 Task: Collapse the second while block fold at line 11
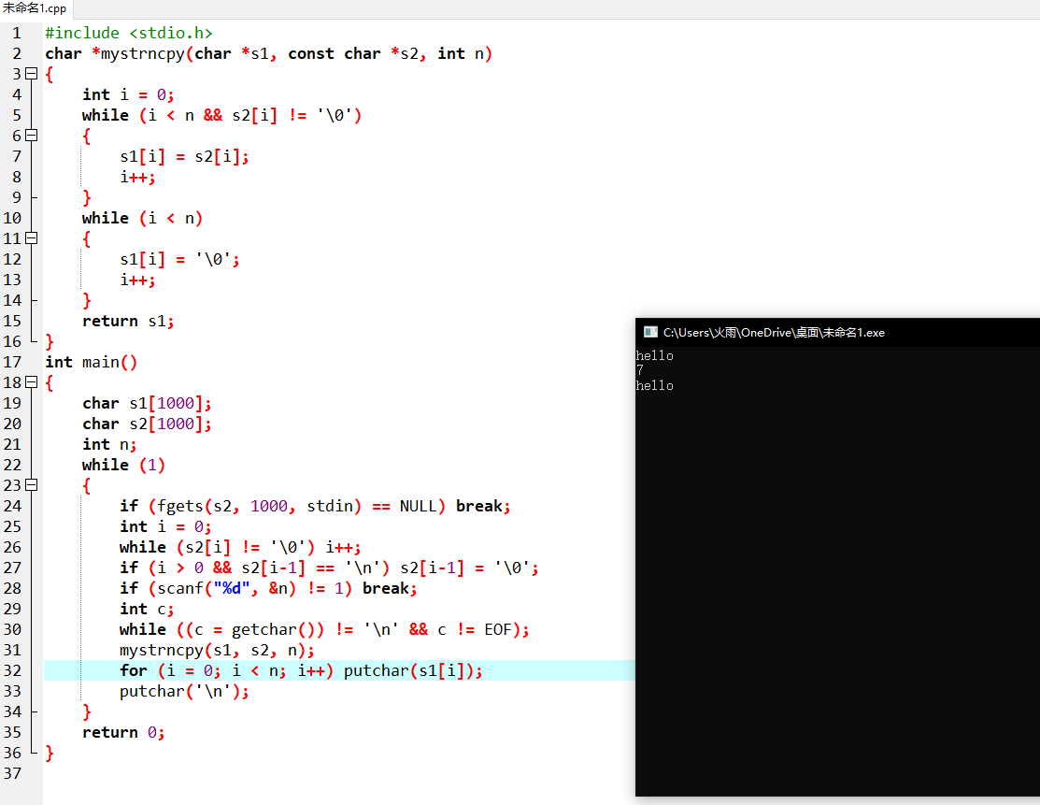click(31, 238)
